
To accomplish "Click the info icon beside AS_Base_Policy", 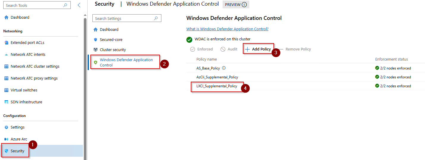I will (x=223, y=68).
